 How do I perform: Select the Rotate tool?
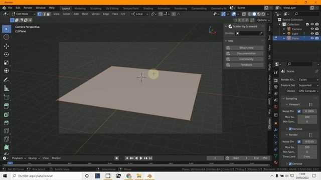click(7, 54)
